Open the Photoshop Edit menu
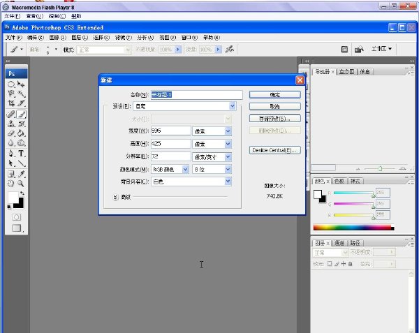 click(x=36, y=38)
